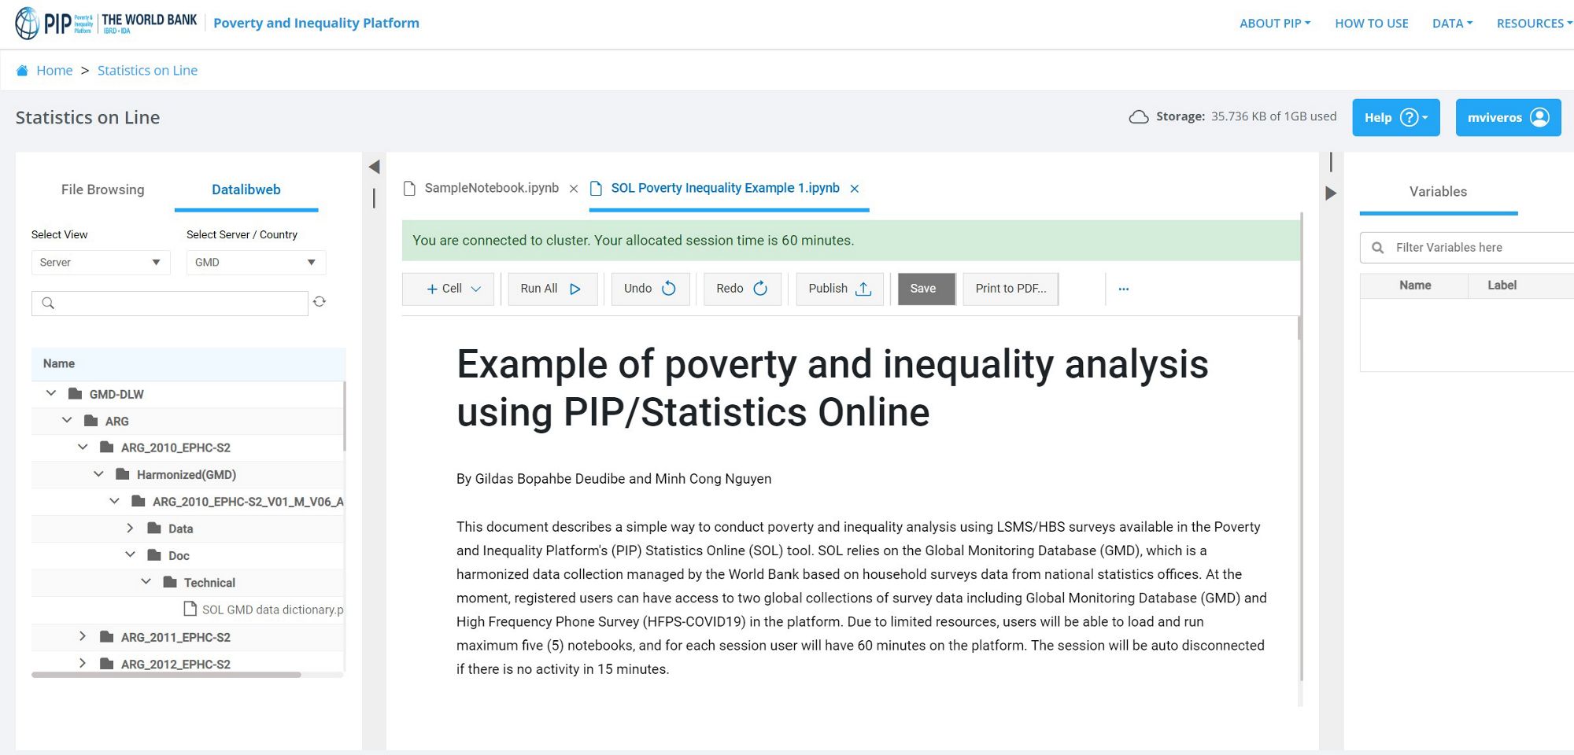This screenshot has width=1574, height=755.
Task: Open the mviveros user account menu
Action: [x=1508, y=116]
